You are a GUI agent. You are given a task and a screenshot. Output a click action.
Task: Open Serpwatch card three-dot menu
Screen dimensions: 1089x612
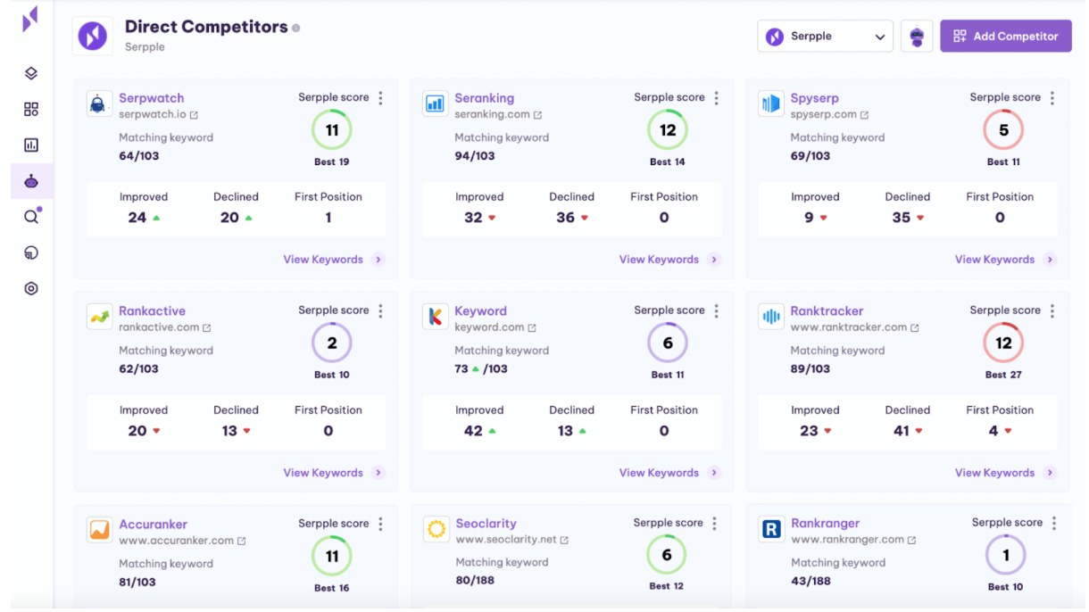(381, 98)
